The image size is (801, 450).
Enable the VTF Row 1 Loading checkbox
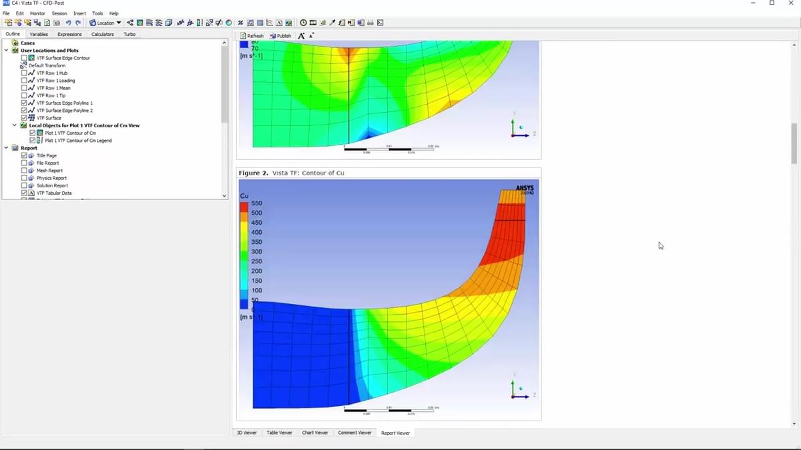coord(24,81)
